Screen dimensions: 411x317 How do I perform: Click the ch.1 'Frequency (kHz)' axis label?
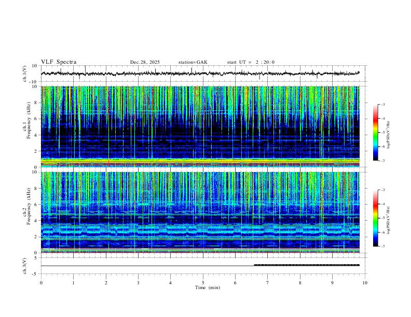pyautogui.click(x=29, y=120)
